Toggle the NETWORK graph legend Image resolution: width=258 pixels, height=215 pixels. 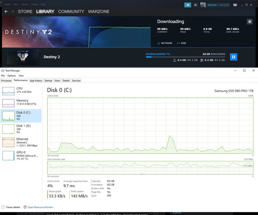coord(165,43)
